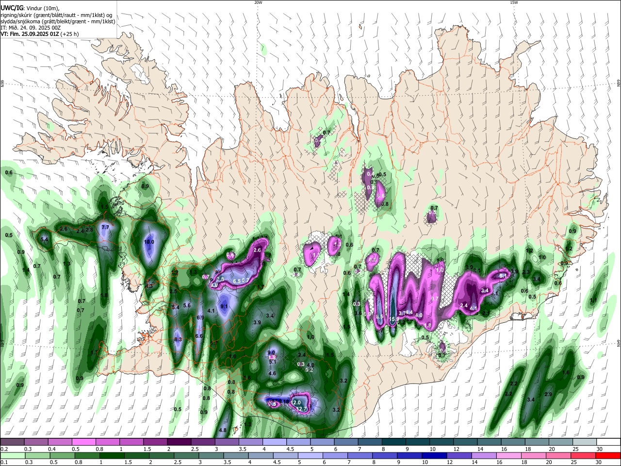Select the grey-purple snow legend swatch labeled 0.2
The height and width of the screenshot is (466, 621).
(12, 442)
